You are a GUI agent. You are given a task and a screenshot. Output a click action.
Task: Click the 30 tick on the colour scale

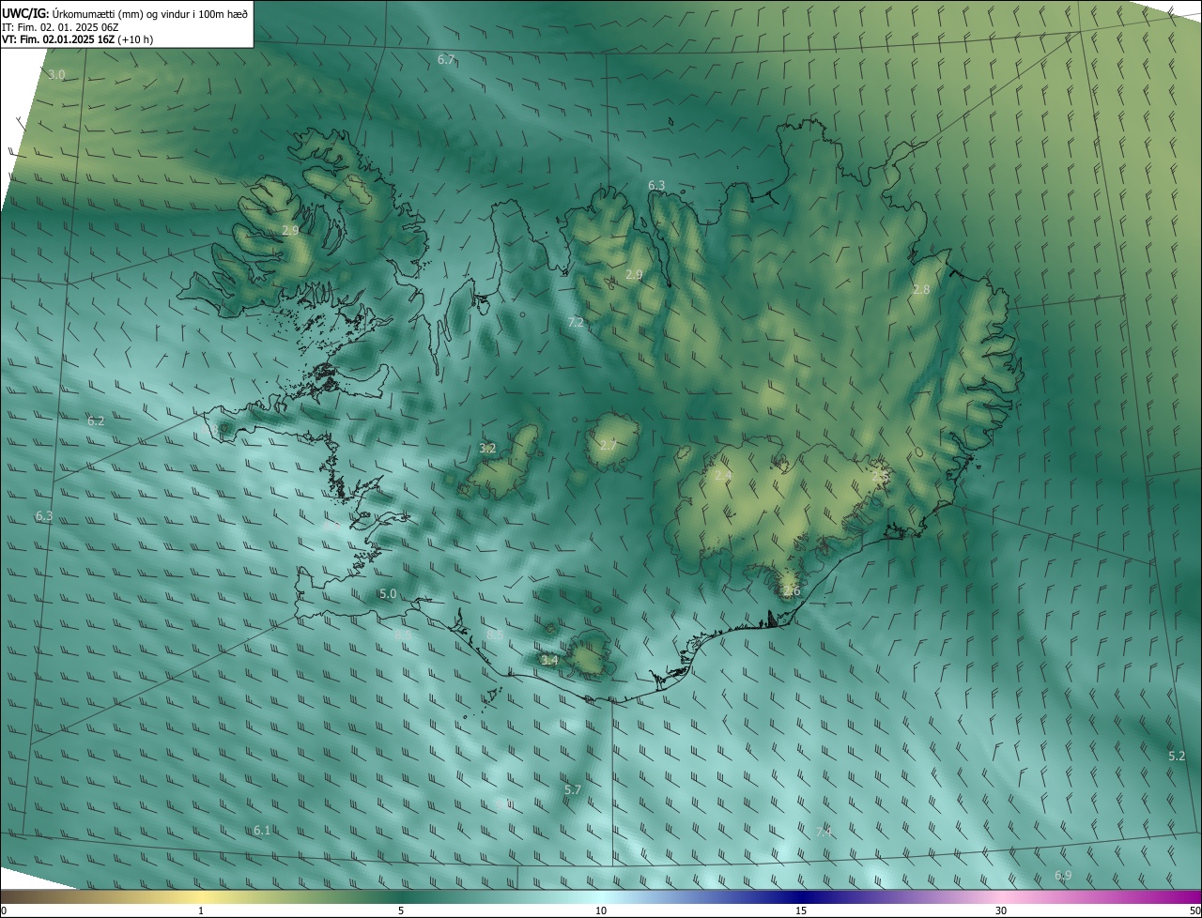tap(1001, 910)
